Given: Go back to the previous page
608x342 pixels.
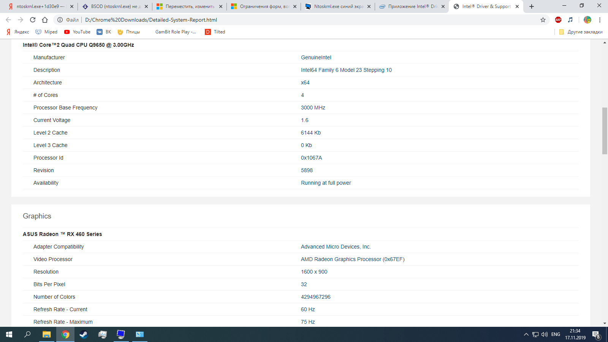Looking at the screenshot, I should [8, 20].
